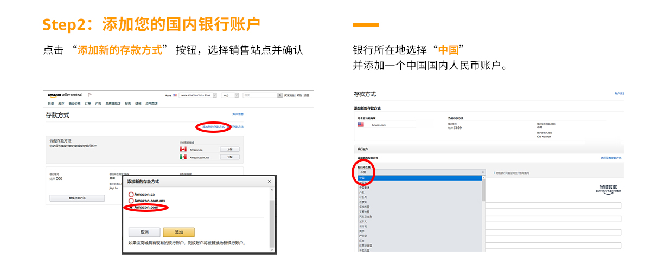Open the 报告 menu
Screen dimensions: 651x264
point(128,103)
